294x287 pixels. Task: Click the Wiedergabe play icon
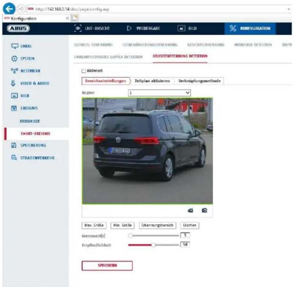(x=129, y=28)
